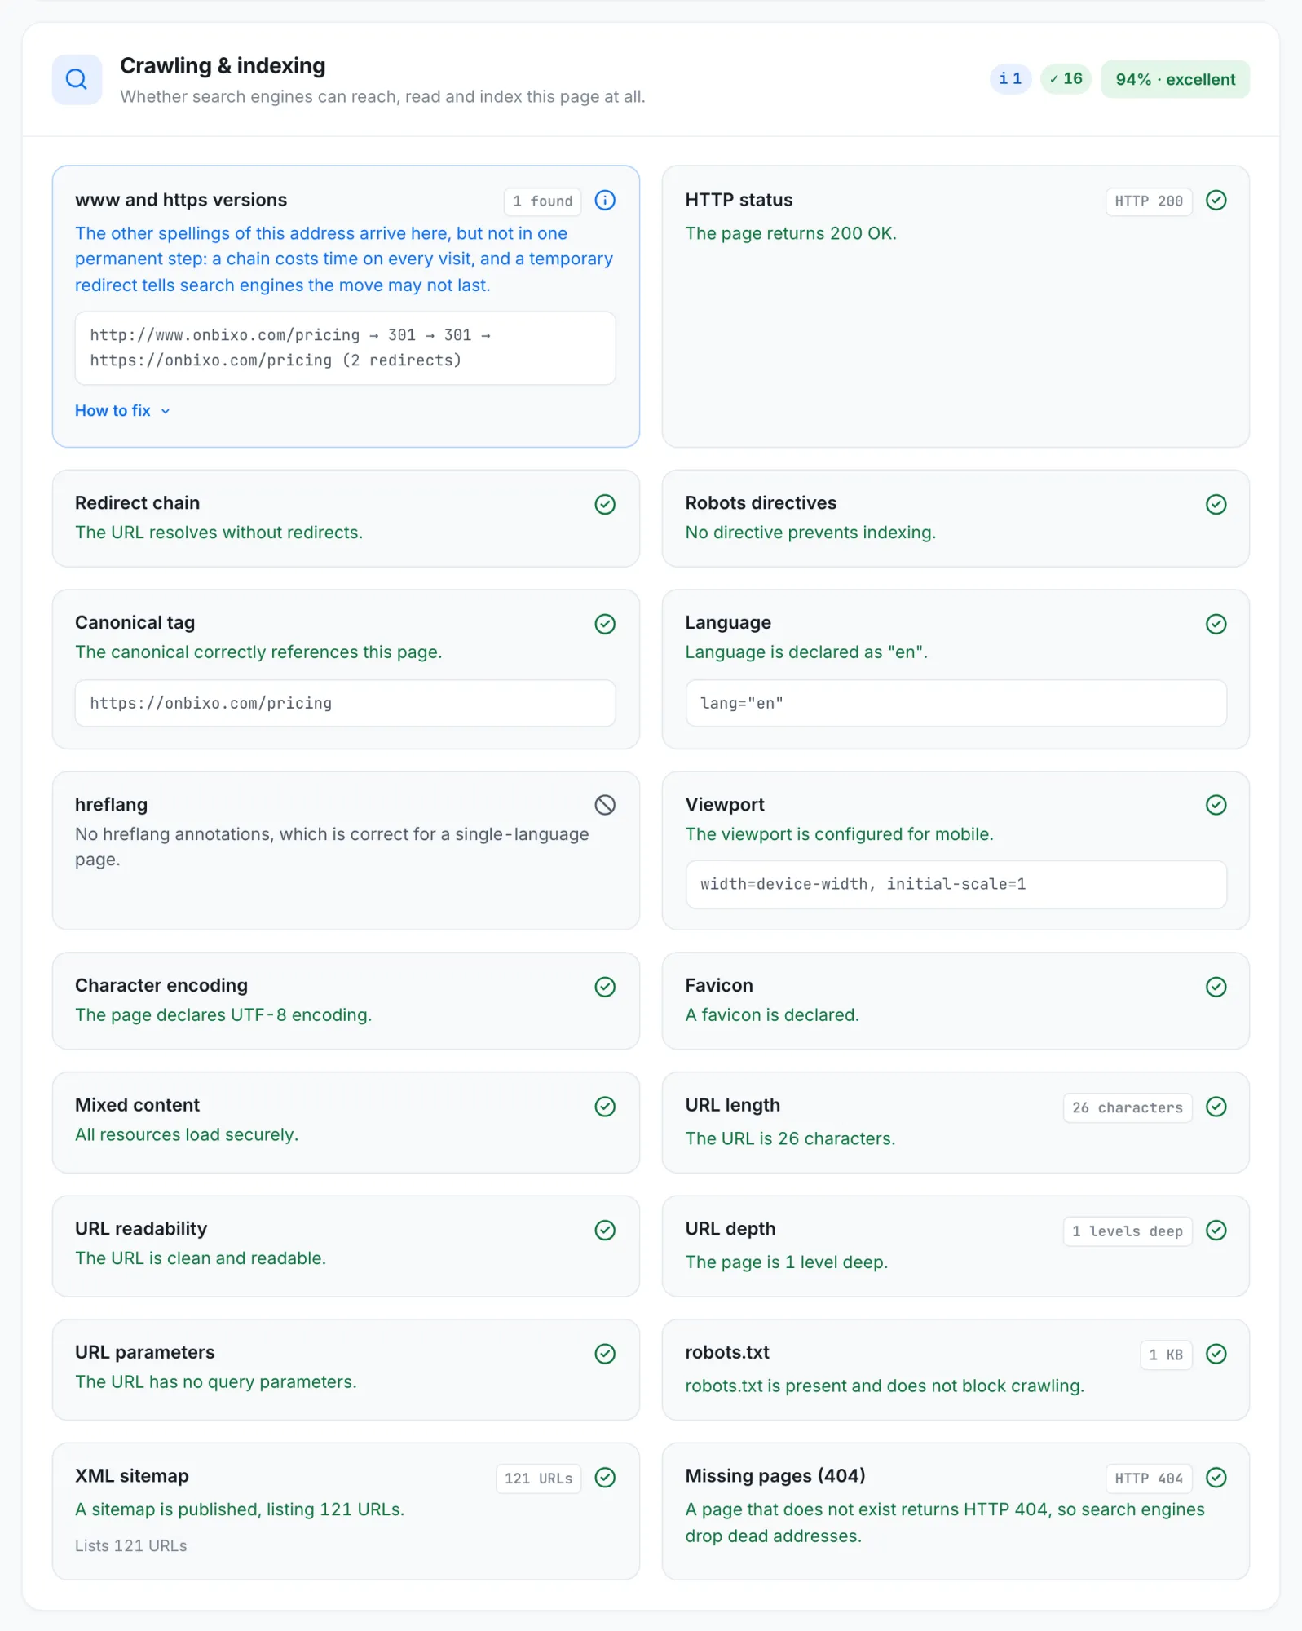Click the check icon on Favicon card
This screenshot has height=1631, width=1302.
[1216, 987]
